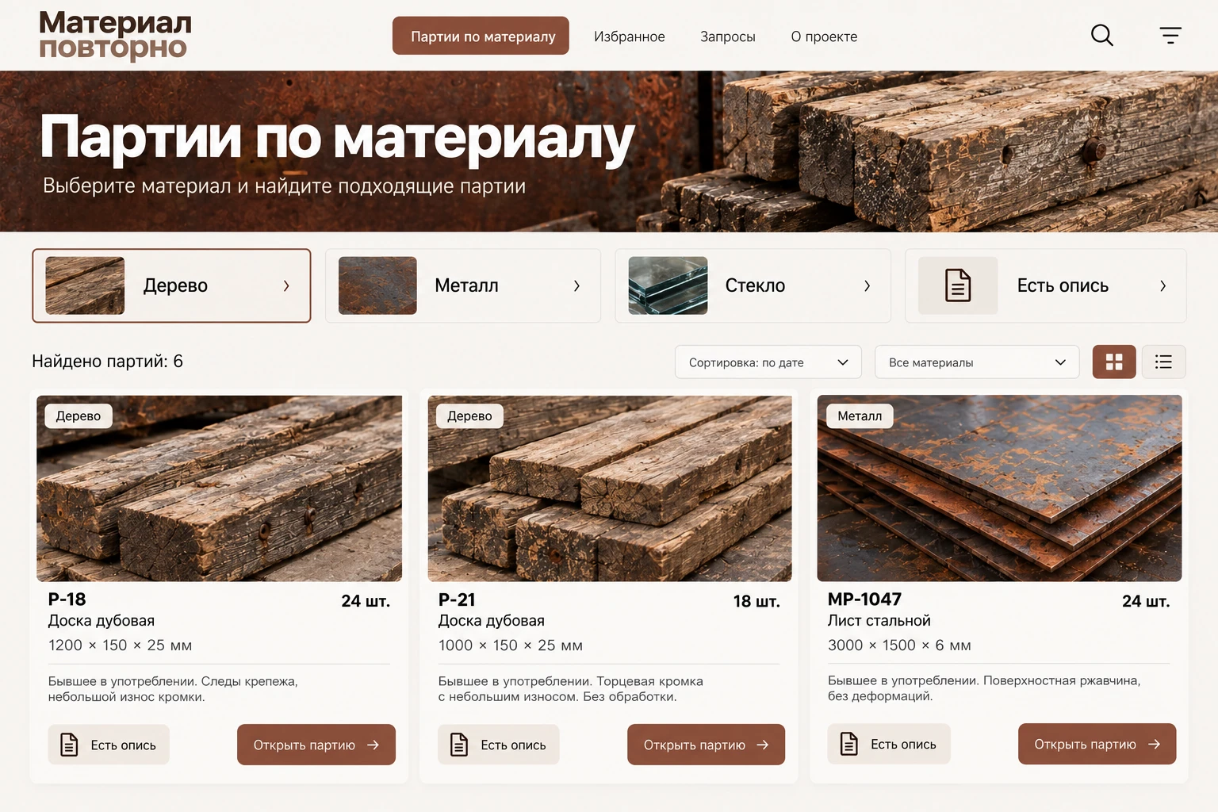Click the Дерево category thumbnail

point(85,285)
